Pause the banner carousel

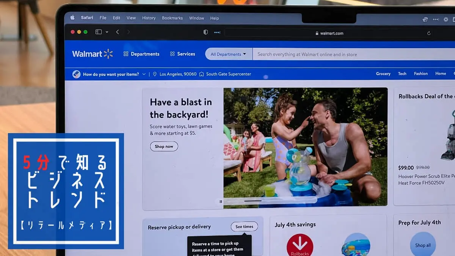pos(221,202)
